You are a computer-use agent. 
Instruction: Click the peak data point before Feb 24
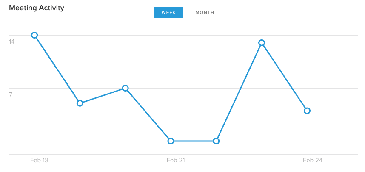(262, 43)
